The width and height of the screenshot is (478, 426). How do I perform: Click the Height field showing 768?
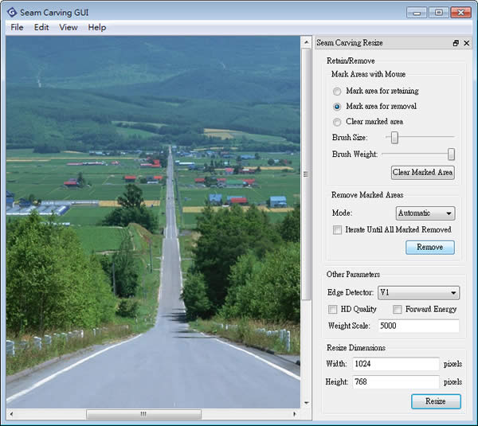(x=396, y=382)
